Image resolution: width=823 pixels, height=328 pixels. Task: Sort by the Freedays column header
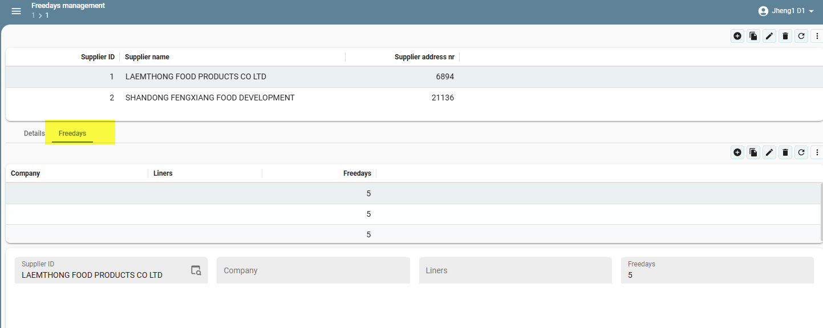(x=357, y=173)
